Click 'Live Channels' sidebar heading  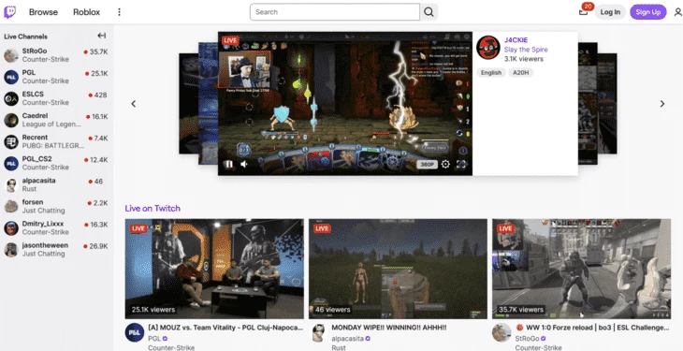(x=25, y=37)
